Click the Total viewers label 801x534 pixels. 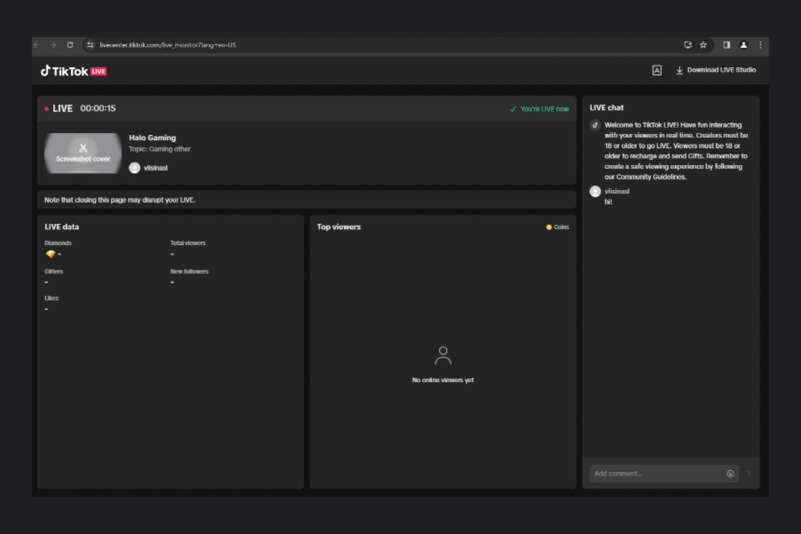(188, 243)
